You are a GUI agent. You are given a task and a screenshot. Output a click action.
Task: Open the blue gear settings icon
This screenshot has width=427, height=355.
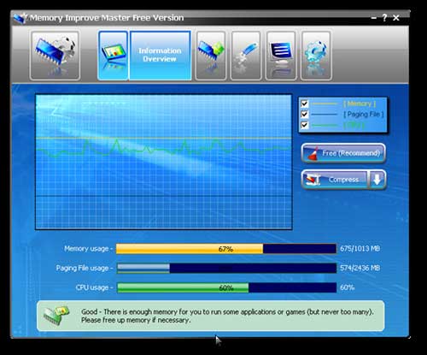(316, 56)
